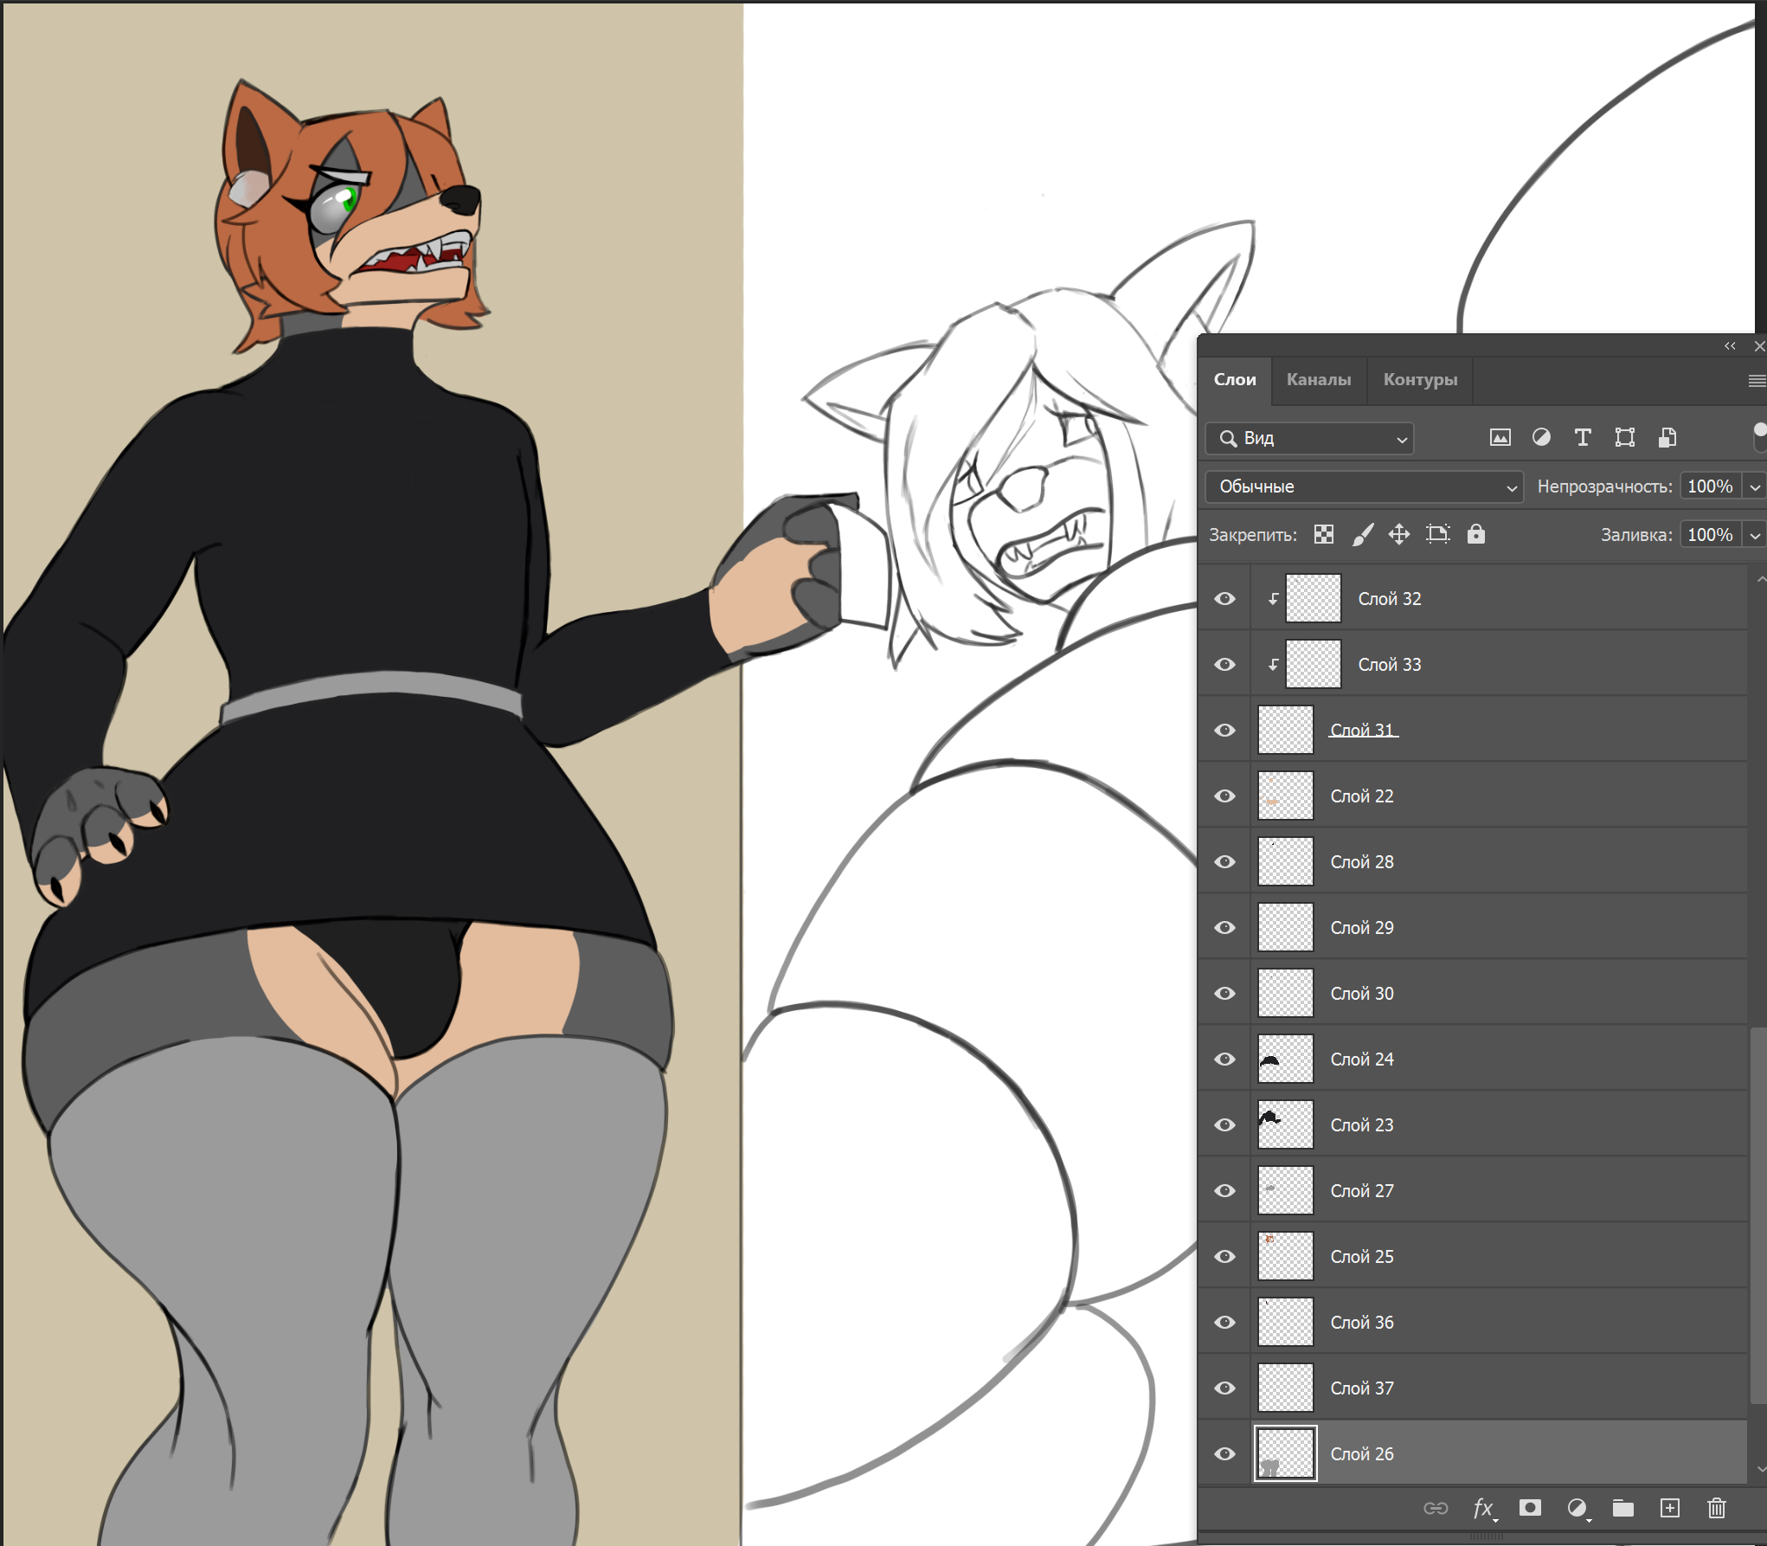Delete layer using the trash icon

(1717, 1508)
